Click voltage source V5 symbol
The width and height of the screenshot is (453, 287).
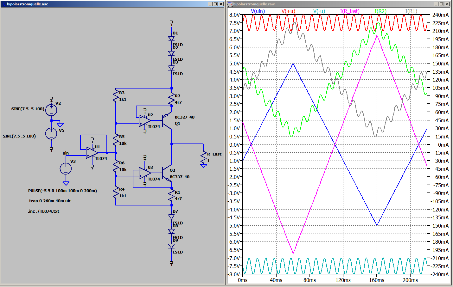click(x=51, y=133)
